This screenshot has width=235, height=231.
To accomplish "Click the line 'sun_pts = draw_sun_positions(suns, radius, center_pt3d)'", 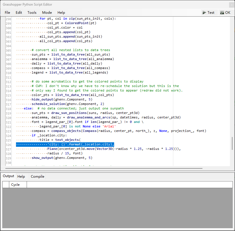I will [86, 113].
